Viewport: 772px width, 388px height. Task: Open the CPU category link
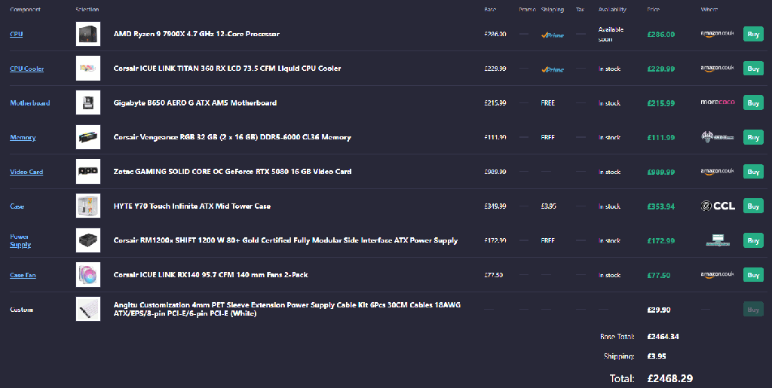17,34
